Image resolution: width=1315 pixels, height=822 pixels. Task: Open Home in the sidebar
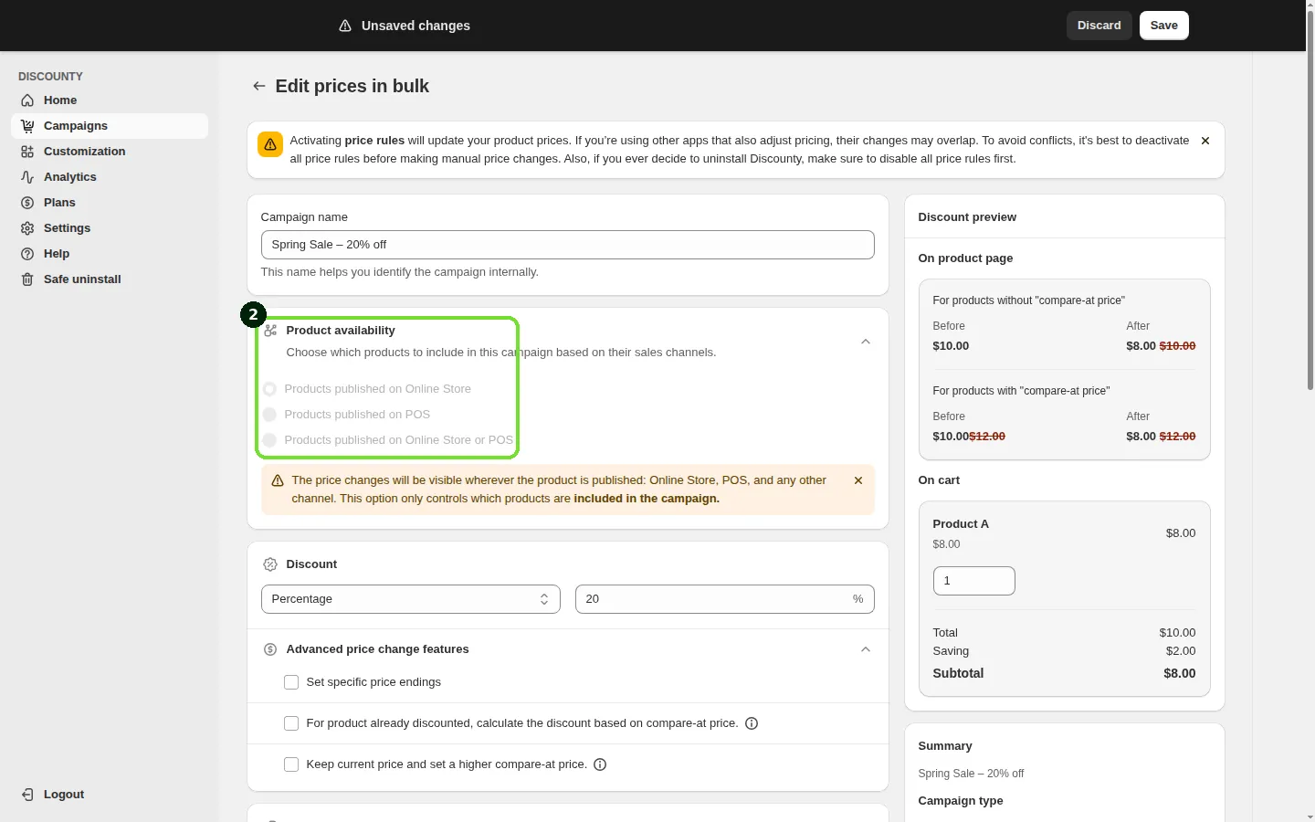(110, 100)
